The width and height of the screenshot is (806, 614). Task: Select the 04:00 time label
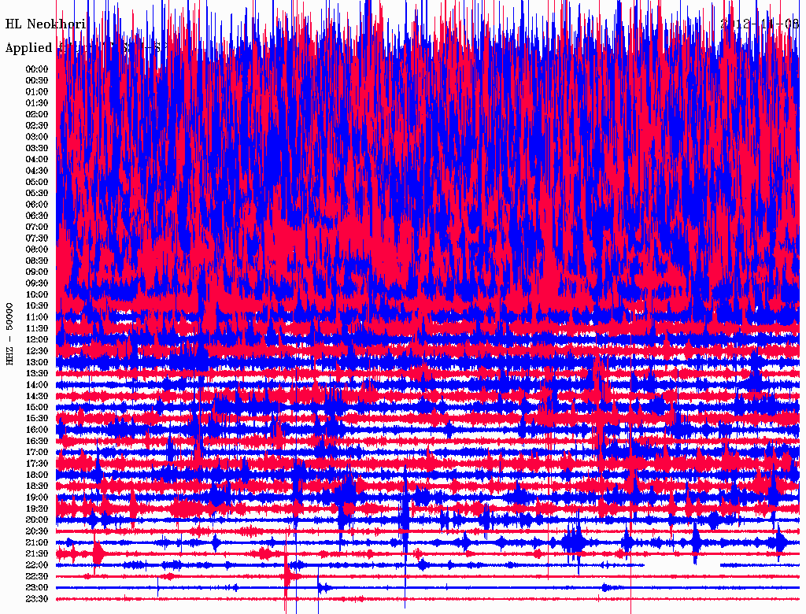(x=37, y=160)
